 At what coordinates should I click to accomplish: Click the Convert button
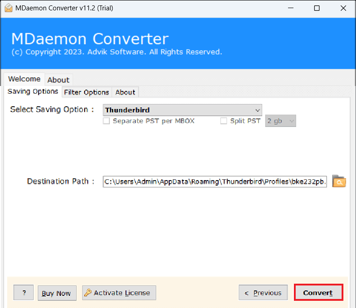click(318, 293)
